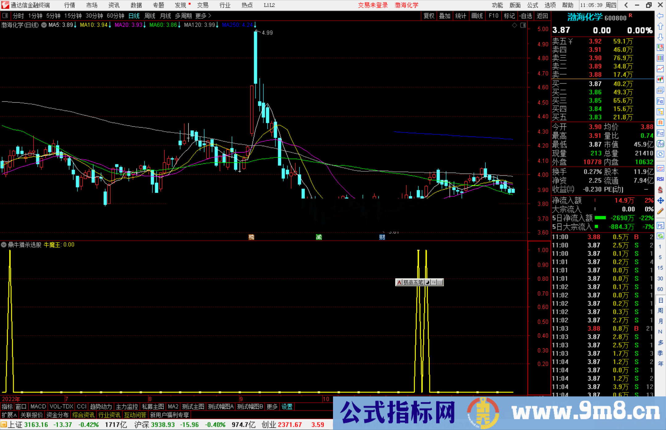Toggle the sidebar icon left of 分时
This screenshot has width=666, height=430.
click(x=5, y=16)
